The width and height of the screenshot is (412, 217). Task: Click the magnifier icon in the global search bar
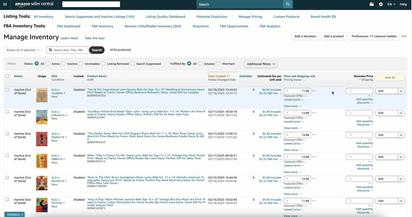(288, 4)
